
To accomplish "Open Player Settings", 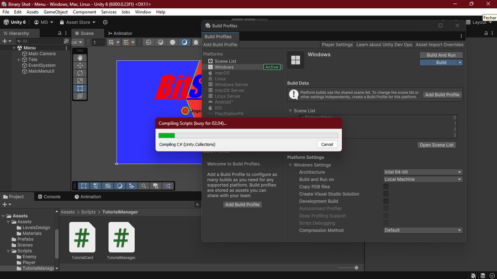I will click(x=337, y=45).
